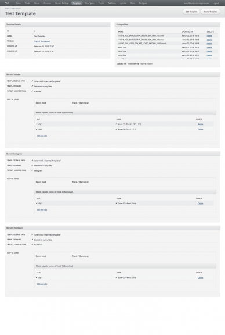Click the NAME column header in Footage Files

(121, 31)
